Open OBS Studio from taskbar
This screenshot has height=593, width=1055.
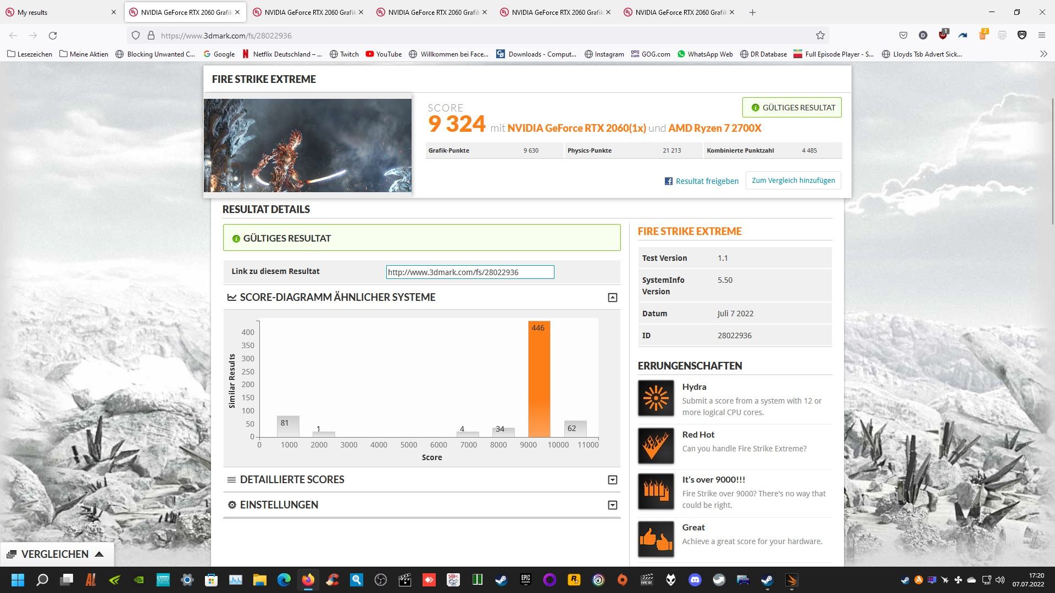(x=381, y=580)
